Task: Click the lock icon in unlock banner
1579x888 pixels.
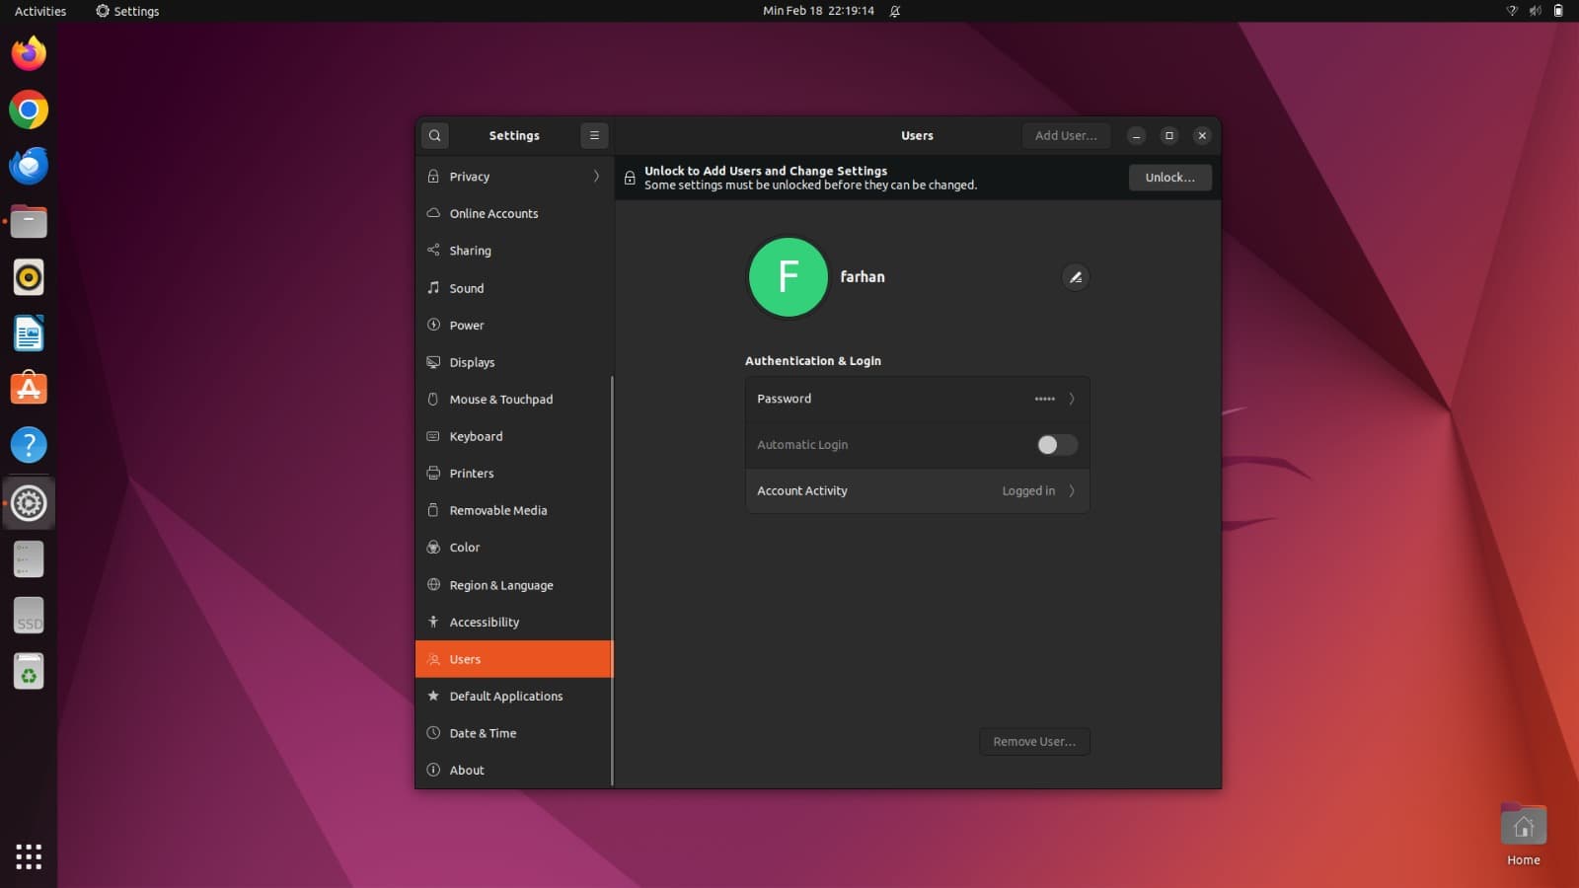Action: point(630,178)
